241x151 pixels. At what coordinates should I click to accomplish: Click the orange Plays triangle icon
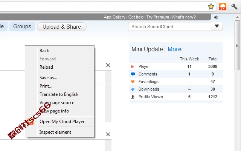[x=133, y=66]
